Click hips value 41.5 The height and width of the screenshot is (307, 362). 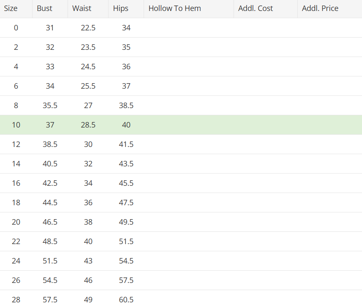pyautogui.click(x=126, y=144)
